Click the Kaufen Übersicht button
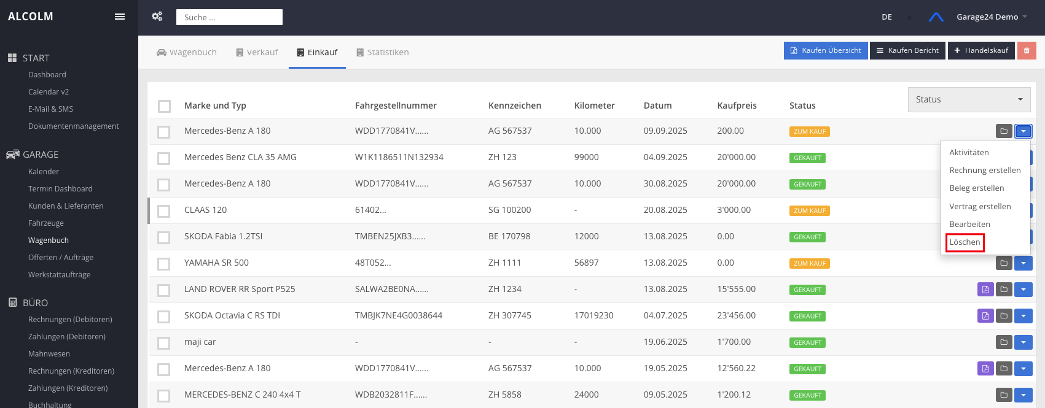Image resolution: width=1045 pixels, height=408 pixels. tap(825, 51)
